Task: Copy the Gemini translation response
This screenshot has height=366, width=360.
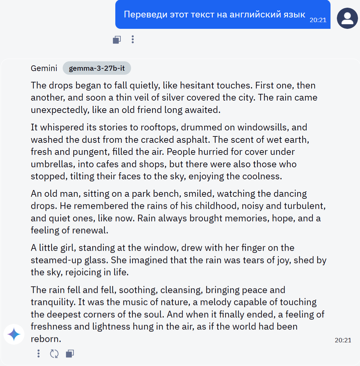Action: (70, 354)
